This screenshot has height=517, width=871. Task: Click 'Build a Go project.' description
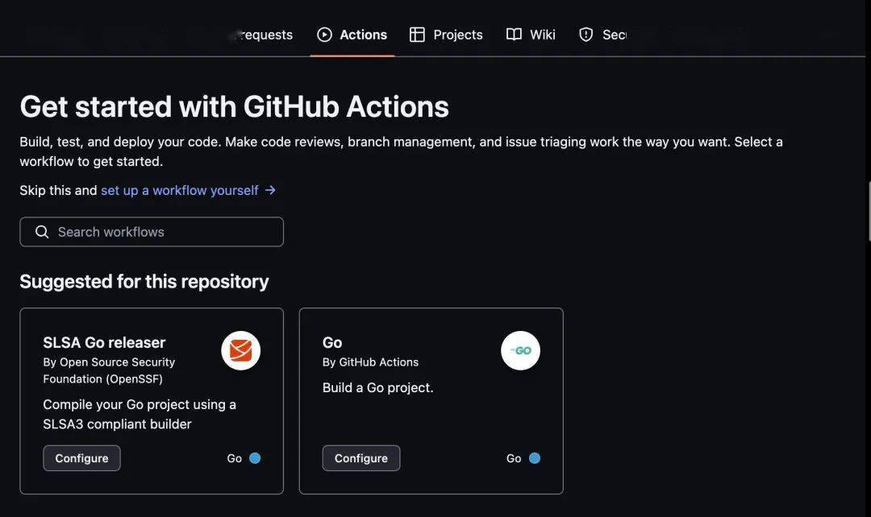coord(377,388)
